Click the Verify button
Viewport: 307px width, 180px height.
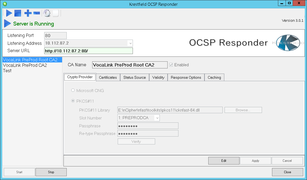(136, 141)
